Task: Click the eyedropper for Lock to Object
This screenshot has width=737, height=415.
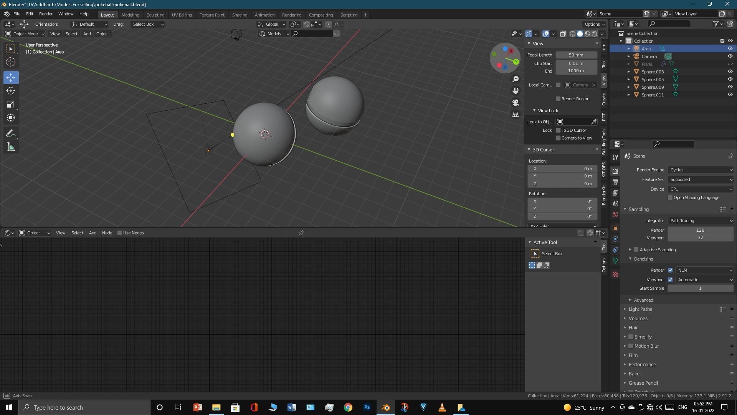Action: pos(594,122)
